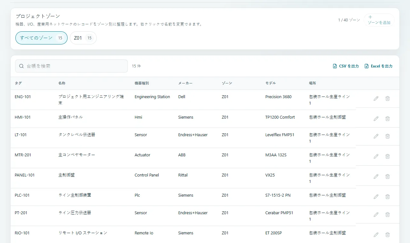Switch to the Z01 zone tab

[83, 38]
